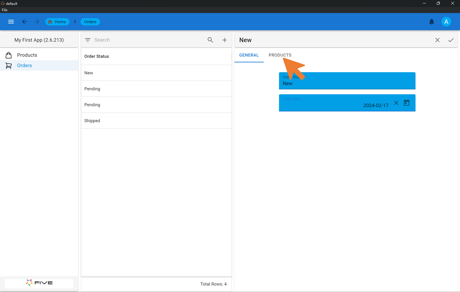Select the Products shopping bag icon
This screenshot has height=292, width=460.
point(9,55)
